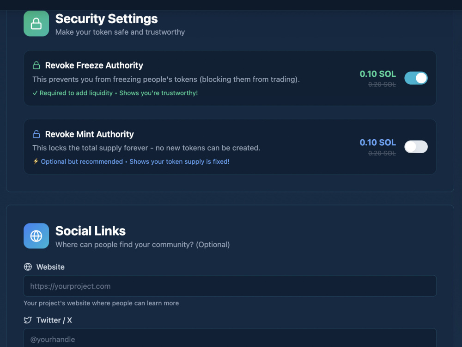The height and width of the screenshot is (347, 462).
Task: Focus the Twitter / X handle field
Action: (230, 338)
